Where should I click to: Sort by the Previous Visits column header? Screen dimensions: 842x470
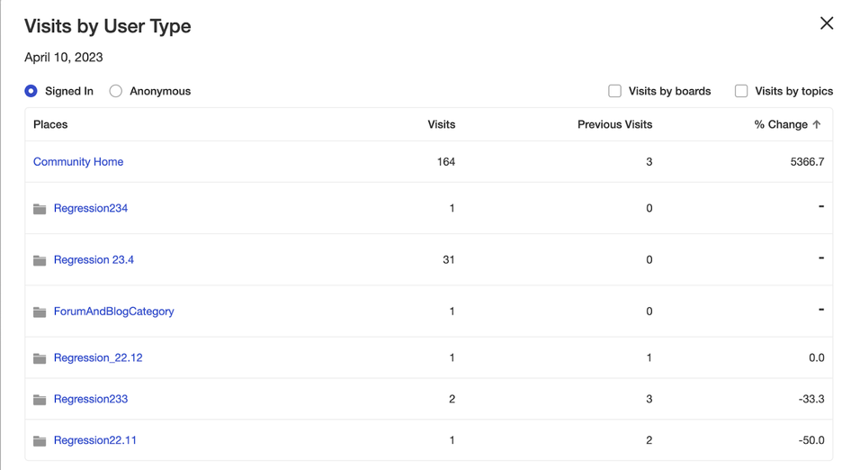[x=614, y=124]
